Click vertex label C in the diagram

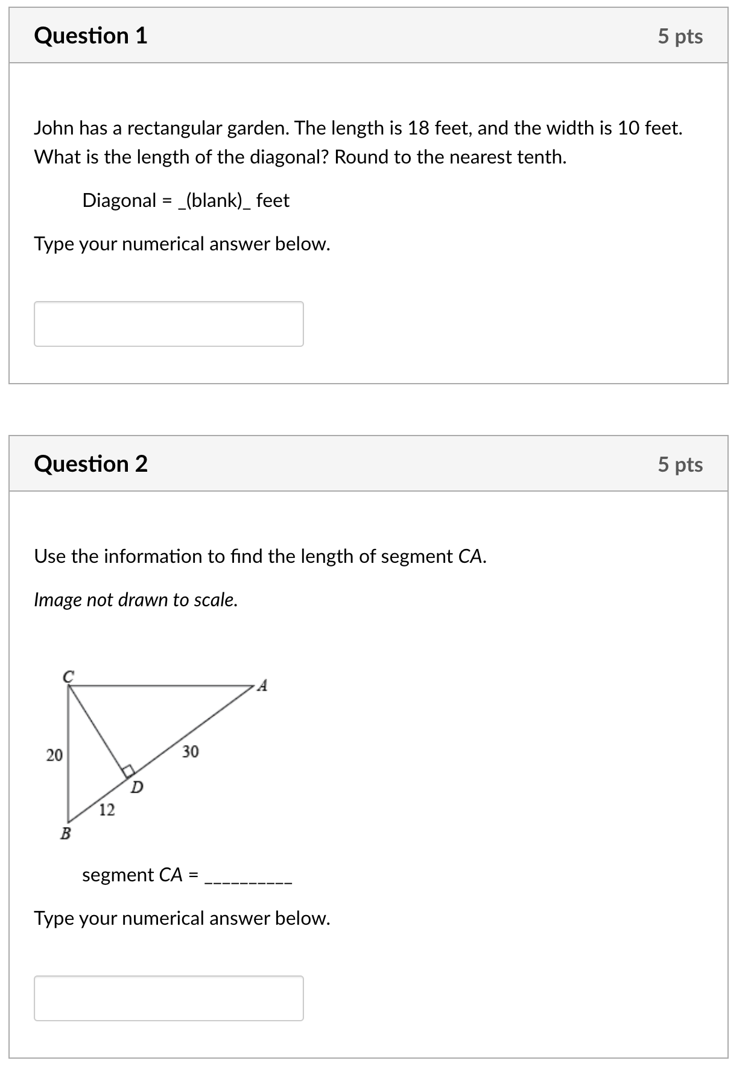pos(68,677)
